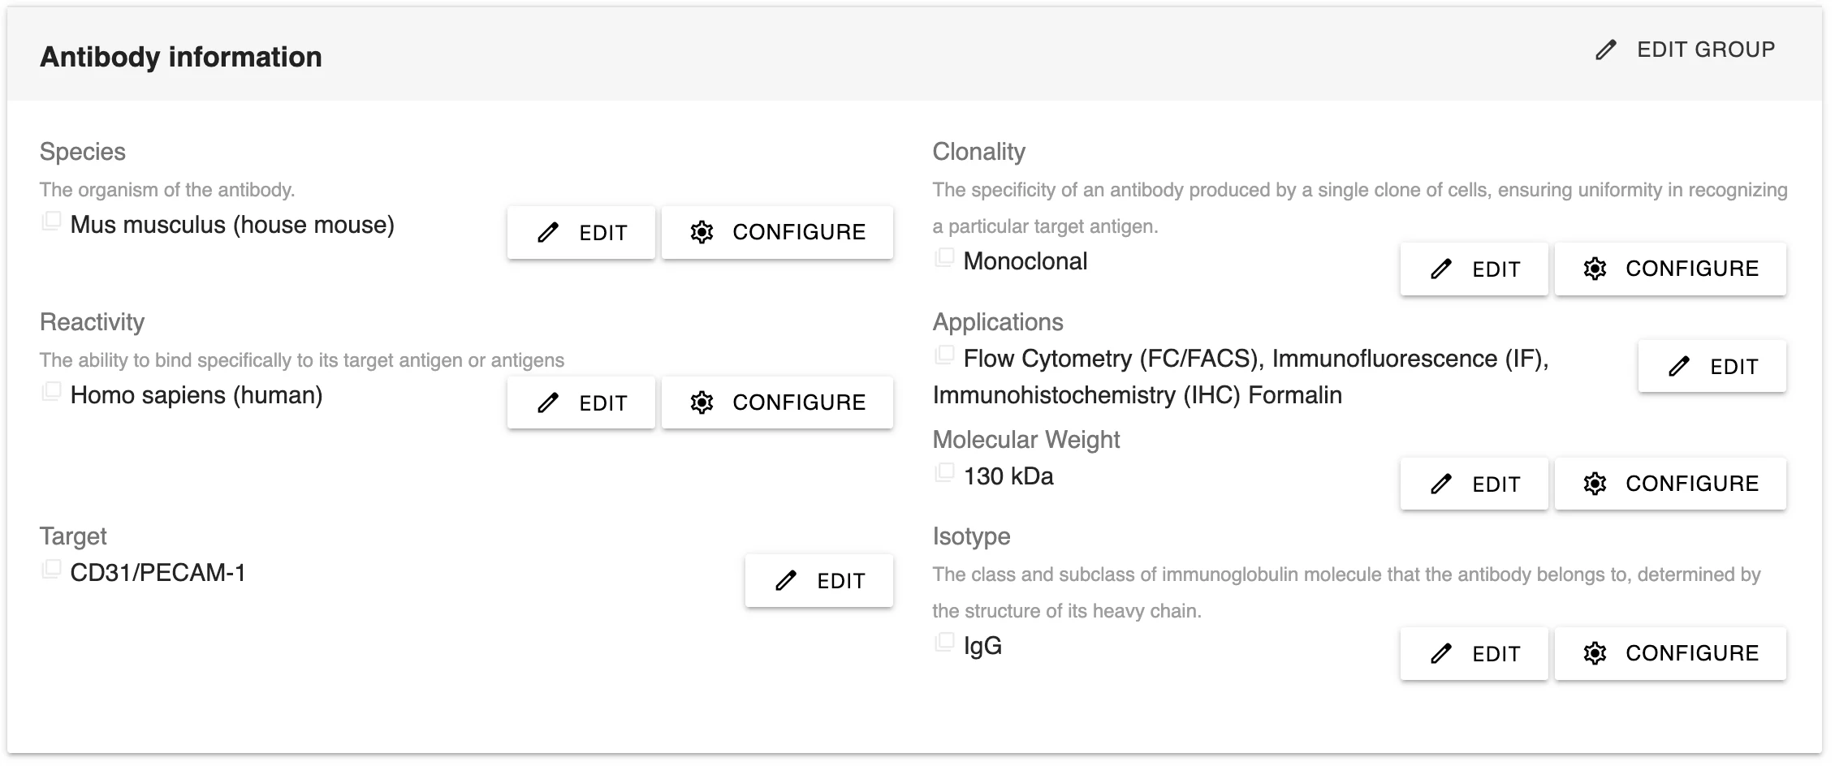Image resolution: width=1835 pixels, height=766 pixels.
Task: Open Configure for Reactivity
Action: click(x=777, y=403)
